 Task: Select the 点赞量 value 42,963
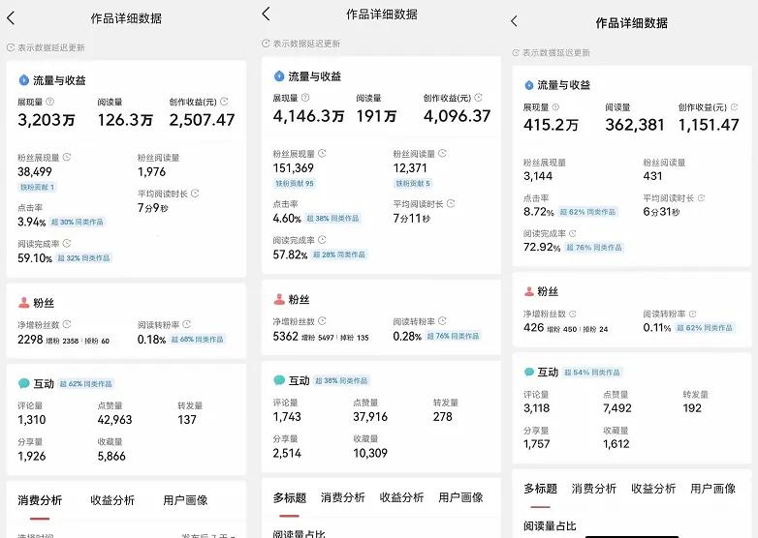point(114,420)
